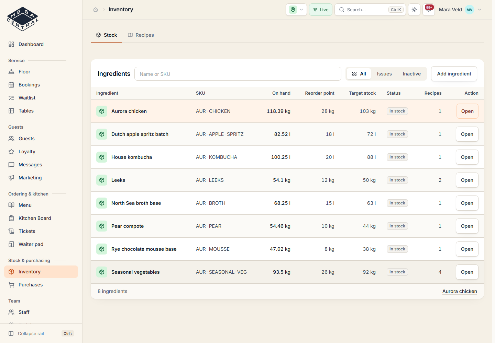Click the Aurora chicken ingredient icon

(102, 111)
